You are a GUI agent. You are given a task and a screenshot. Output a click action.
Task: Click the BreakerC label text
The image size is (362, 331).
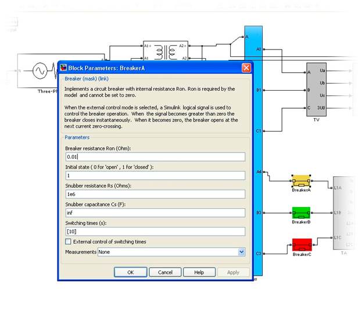[x=302, y=254]
